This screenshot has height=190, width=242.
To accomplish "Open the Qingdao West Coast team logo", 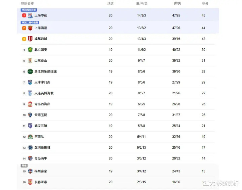I will pos(30,104).
